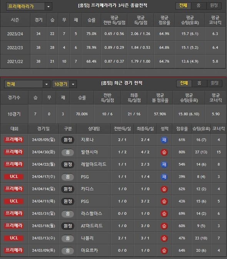Click 원정 pill on 지로나 row
The height and width of the screenshot is (259, 227).
coord(68,140)
